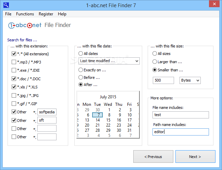Click the 1-abc.net logo

tap(25, 25)
